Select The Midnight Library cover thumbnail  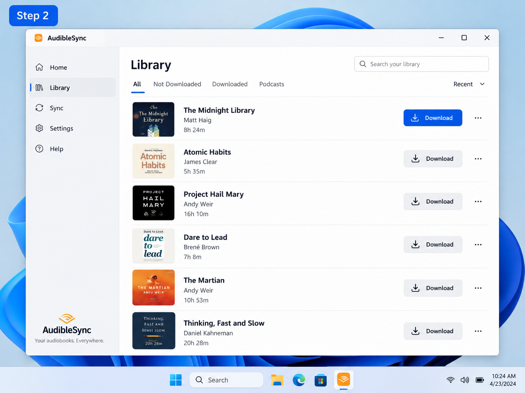tap(153, 119)
